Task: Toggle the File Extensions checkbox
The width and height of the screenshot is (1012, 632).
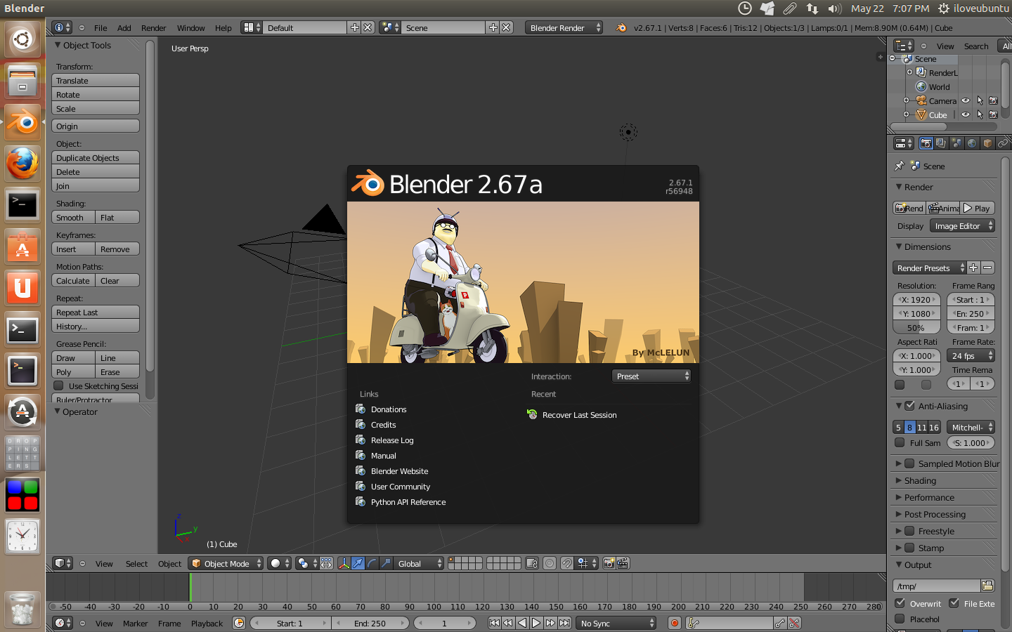Action: (x=954, y=603)
